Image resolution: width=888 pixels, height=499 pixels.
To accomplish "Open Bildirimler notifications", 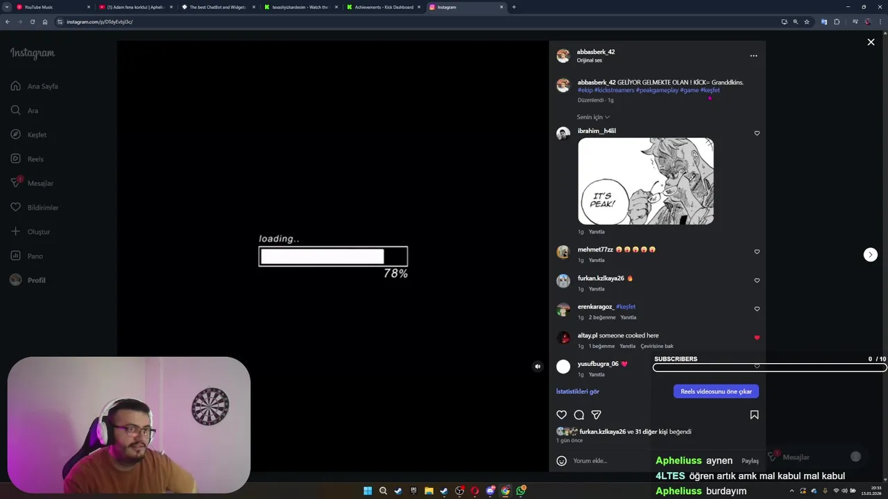I will click(34, 208).
